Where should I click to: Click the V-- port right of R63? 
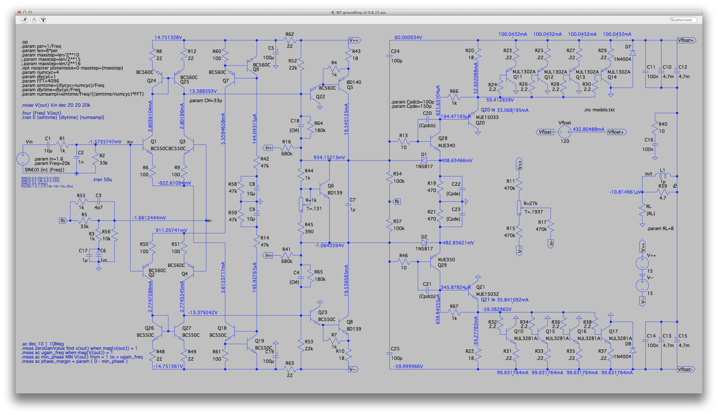pyautogui.click(x=353, y=369)
